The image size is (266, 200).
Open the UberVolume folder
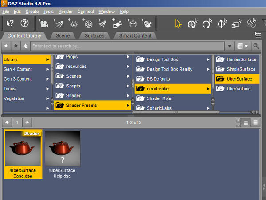pyautogui.click(x=237, y=89)
